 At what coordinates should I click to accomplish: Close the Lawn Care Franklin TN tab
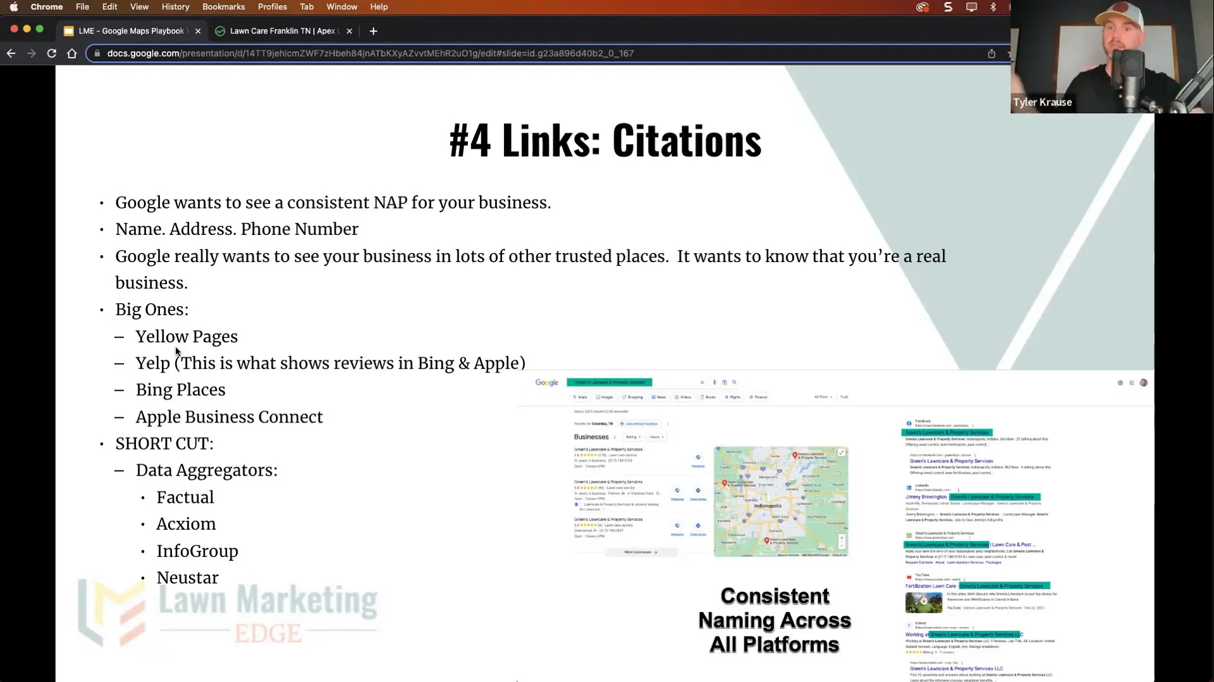(x=349, y=31)
